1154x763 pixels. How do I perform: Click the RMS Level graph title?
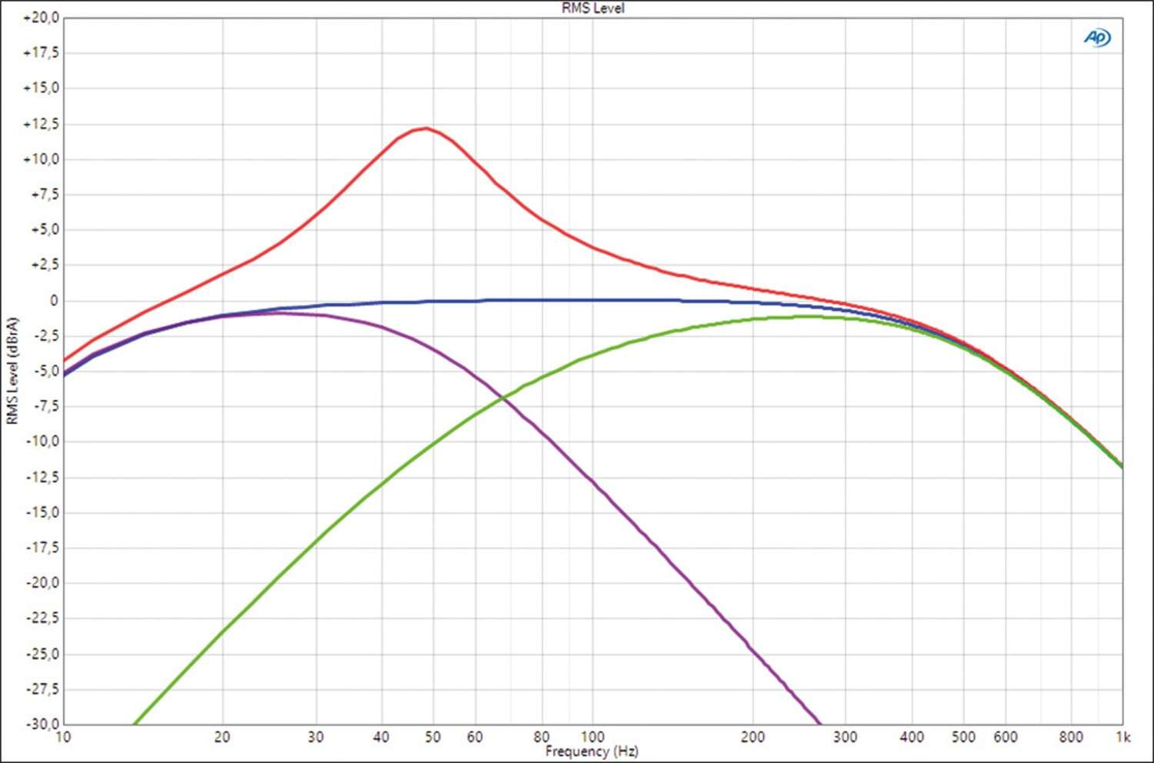pyautogui.click(x=592, y=8)
